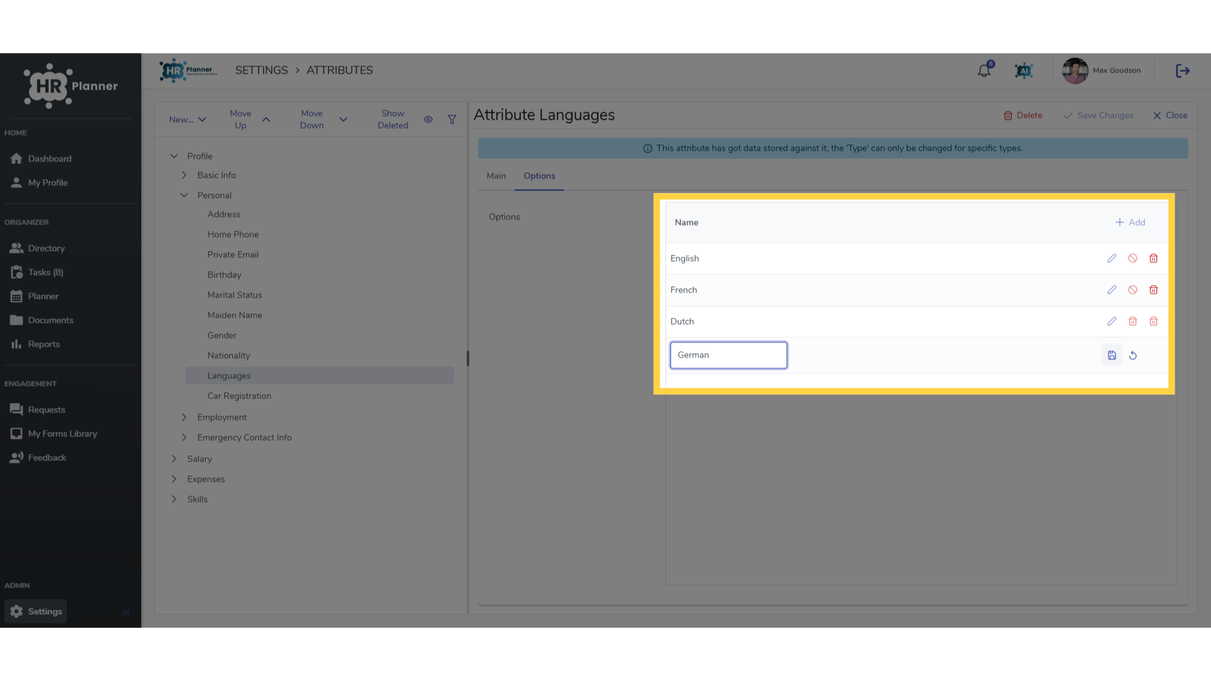Expand the Emergency Contact Info node
1211x681 pixels.
(x=184, y=438)
